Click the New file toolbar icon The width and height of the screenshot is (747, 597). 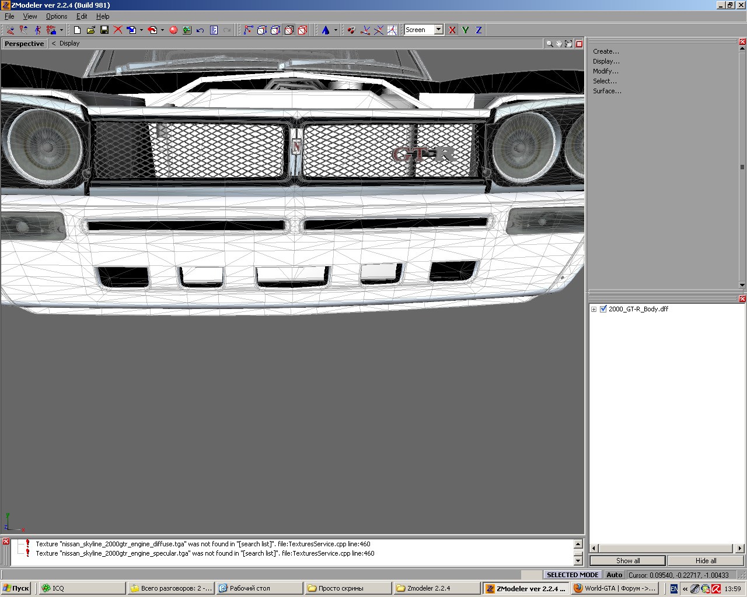click(77, 30)
